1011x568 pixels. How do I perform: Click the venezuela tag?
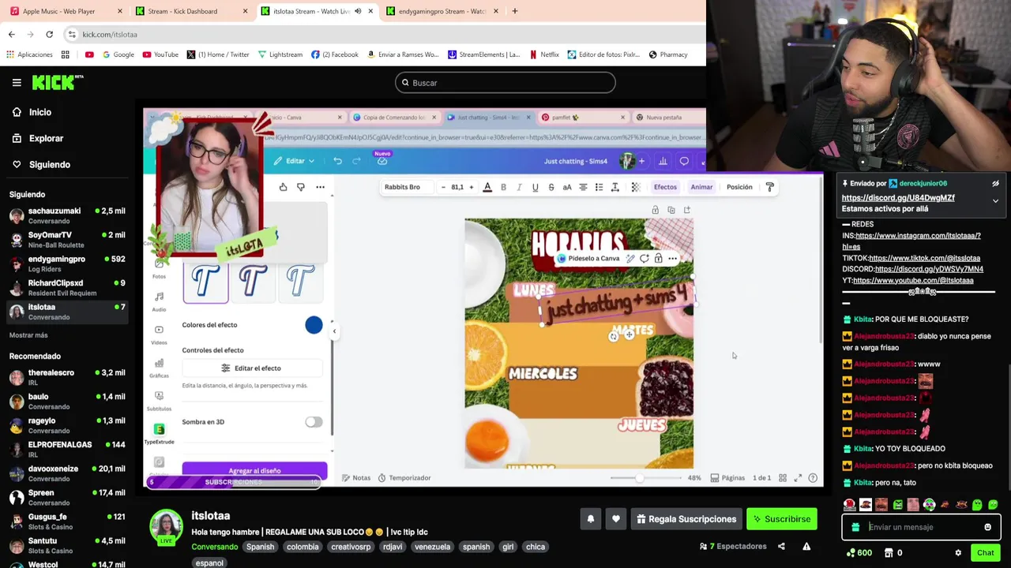(432, 547)
